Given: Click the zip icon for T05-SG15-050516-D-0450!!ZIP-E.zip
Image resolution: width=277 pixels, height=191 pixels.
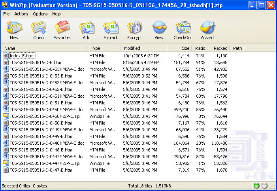Looking at the screenshot, I should click(x=6, y=116).
